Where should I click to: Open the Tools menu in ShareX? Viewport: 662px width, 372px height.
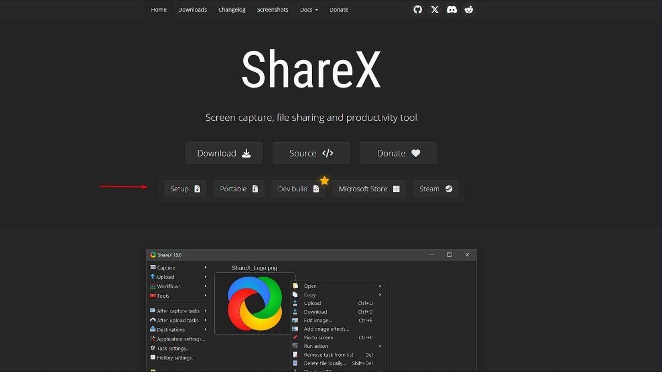tap(179, 296)
